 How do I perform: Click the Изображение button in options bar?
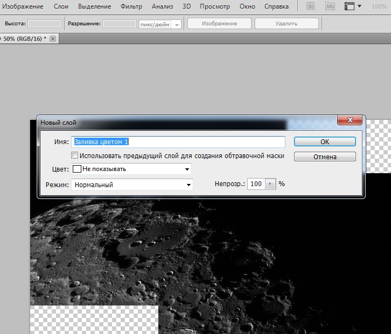tap(219, 24)
